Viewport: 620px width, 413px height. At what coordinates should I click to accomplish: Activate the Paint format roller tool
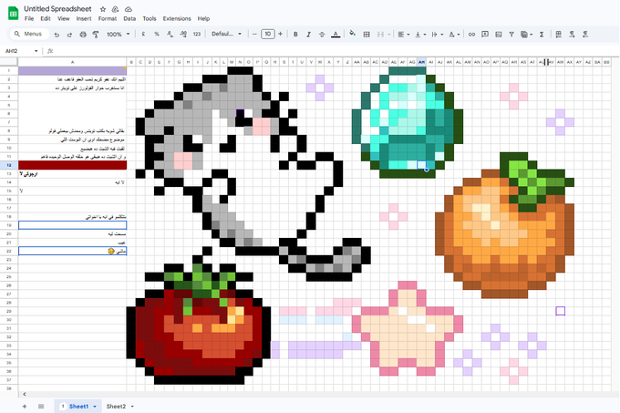(x=96, y=35)
